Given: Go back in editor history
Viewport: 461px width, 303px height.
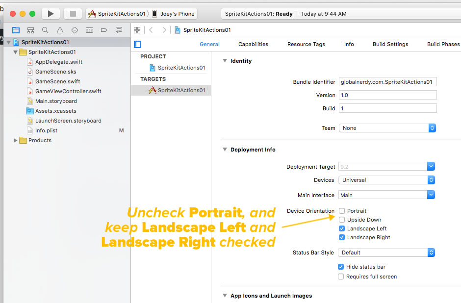Looking at the screenshot, I should [x=151, y=30].
